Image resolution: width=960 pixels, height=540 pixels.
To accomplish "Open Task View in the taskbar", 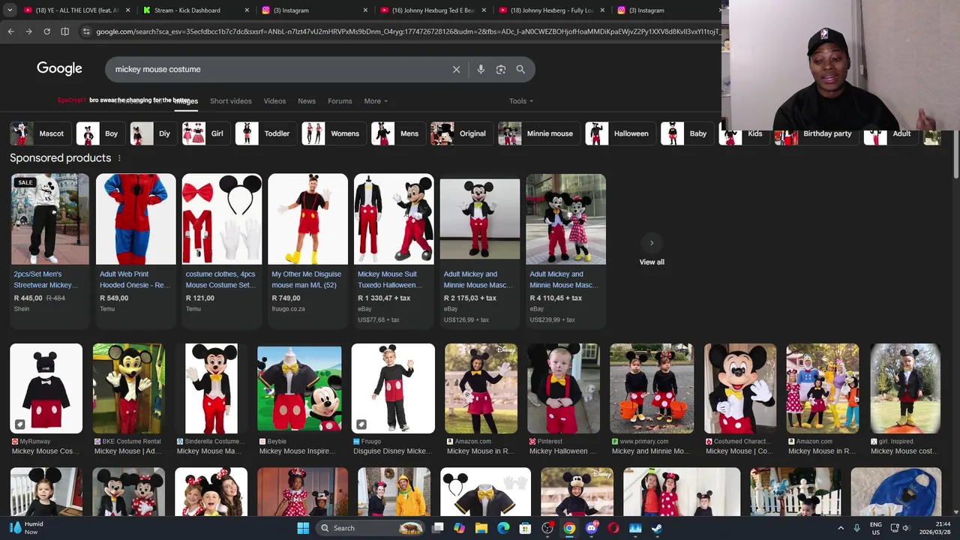I will tap(438, 528).
